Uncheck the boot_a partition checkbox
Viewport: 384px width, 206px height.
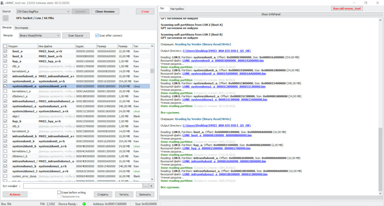tap(5, 51)
